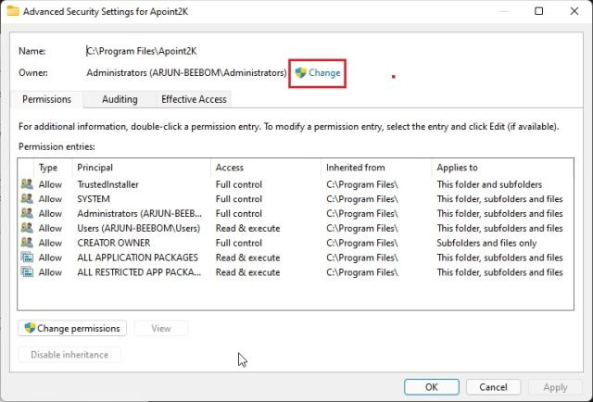This screenshot has height=402, width=593.
Task: Click the folder icon in the title bar
Action: point(13,11)
